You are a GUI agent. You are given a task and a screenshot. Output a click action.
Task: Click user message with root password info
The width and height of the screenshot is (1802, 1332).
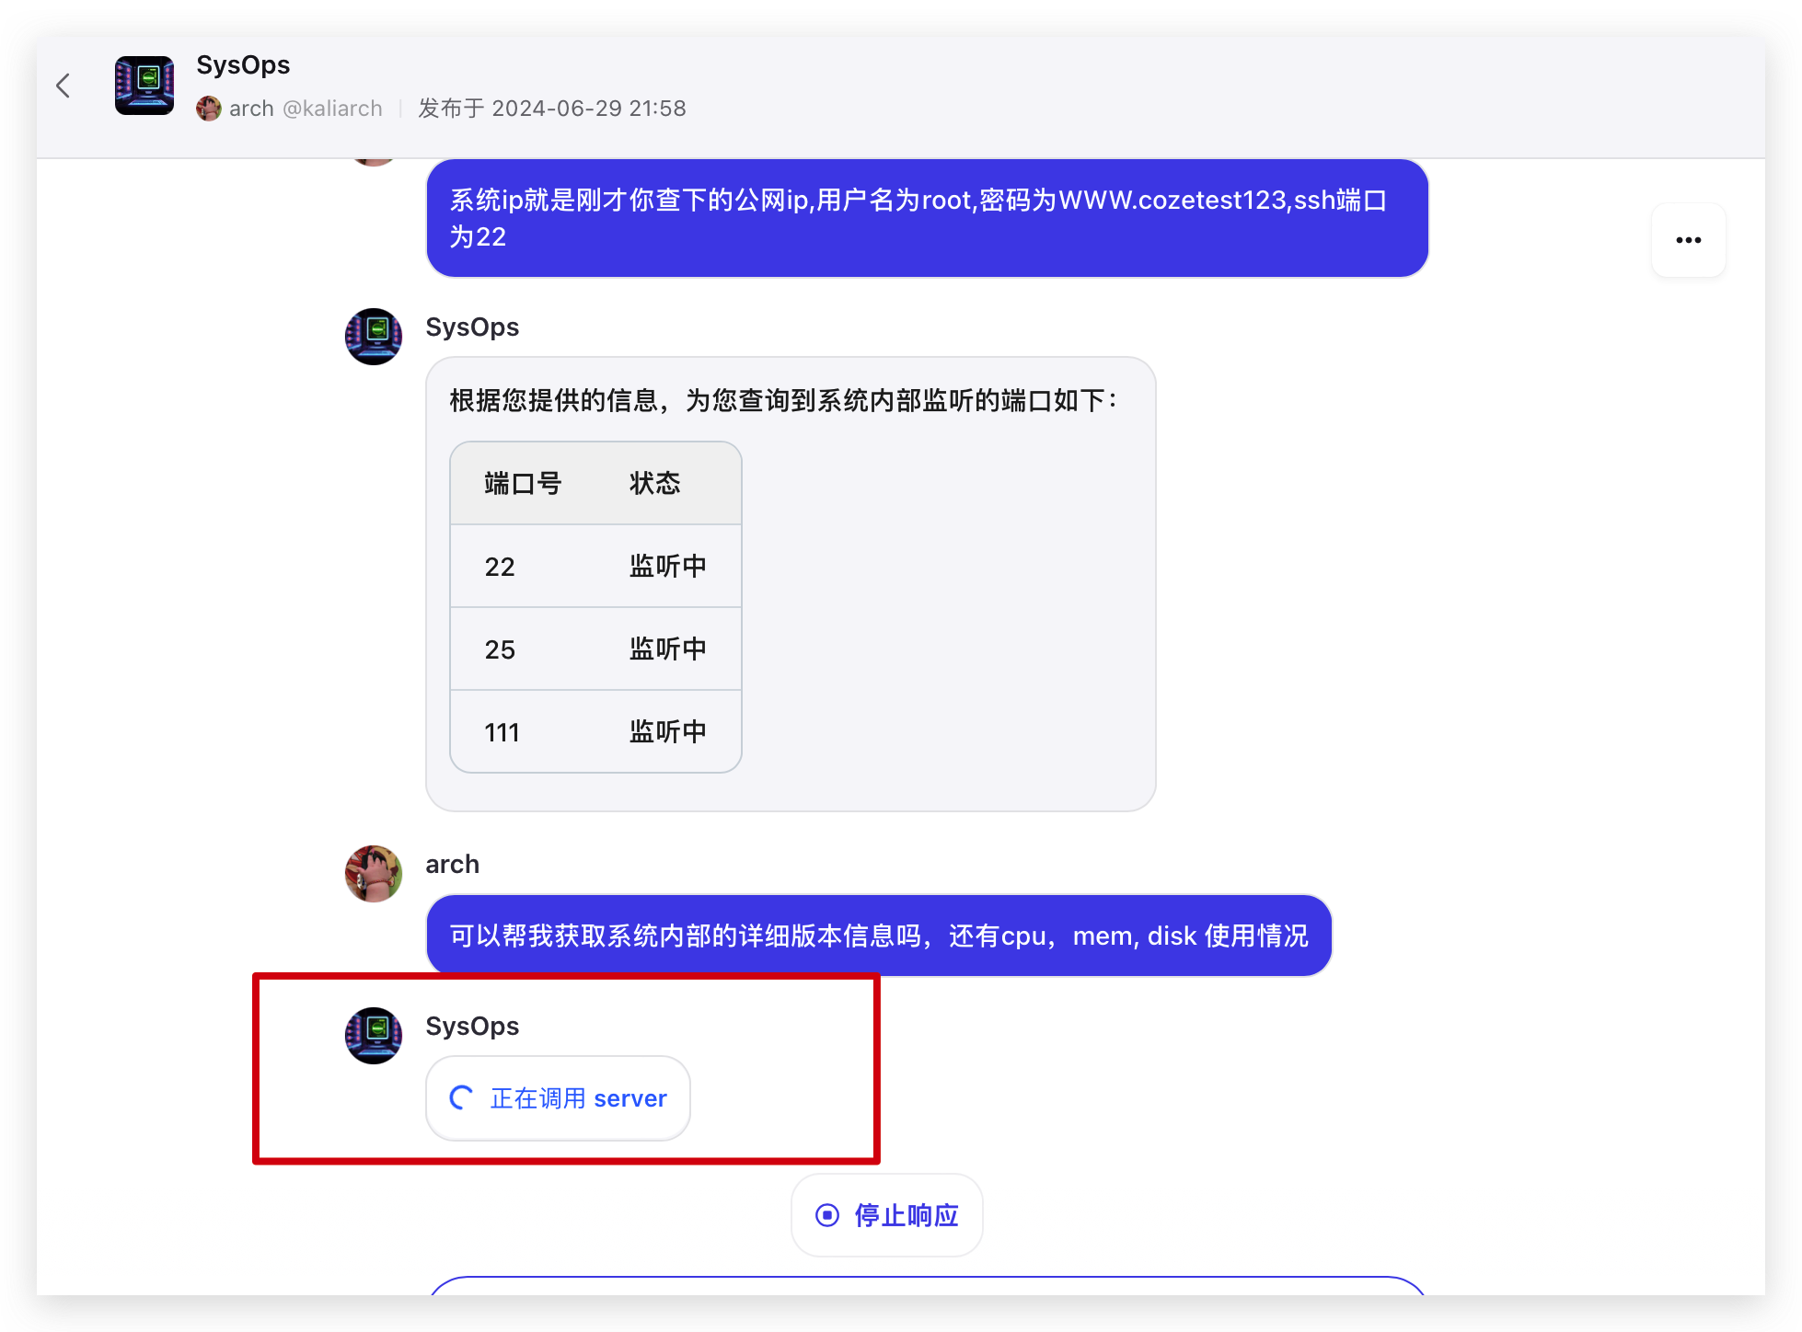pos(927,218)
